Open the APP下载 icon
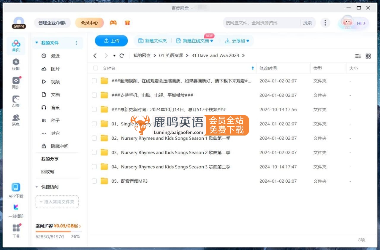Image resolution: width=380 pixels, height=250 pixels. [16, 190]
